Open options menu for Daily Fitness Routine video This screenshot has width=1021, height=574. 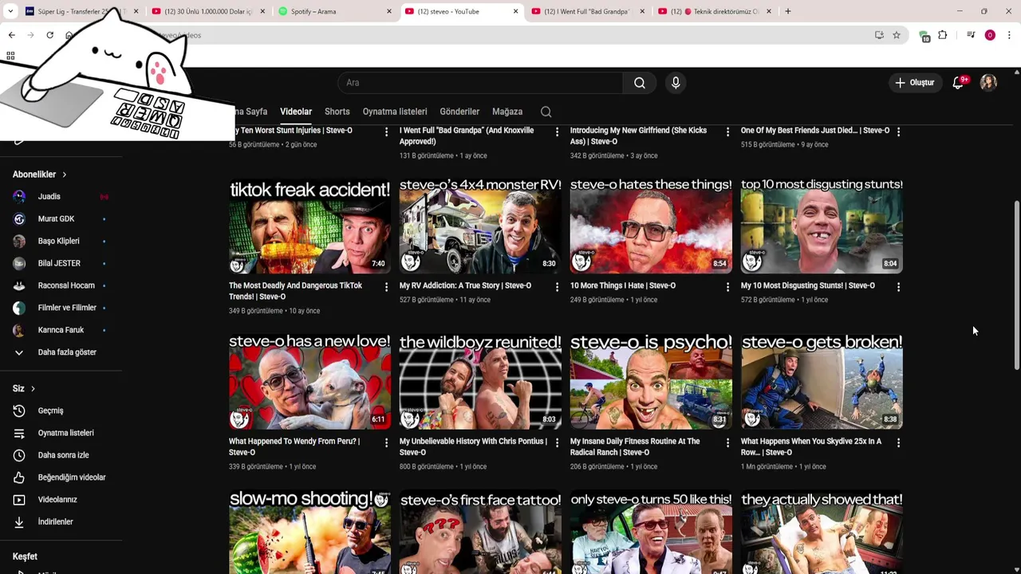click(727, 442)
